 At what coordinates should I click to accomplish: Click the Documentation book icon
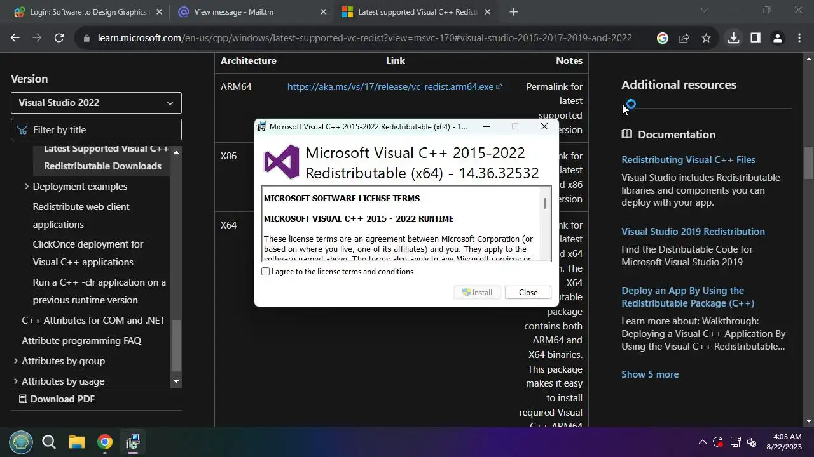[x=627, y=135]
